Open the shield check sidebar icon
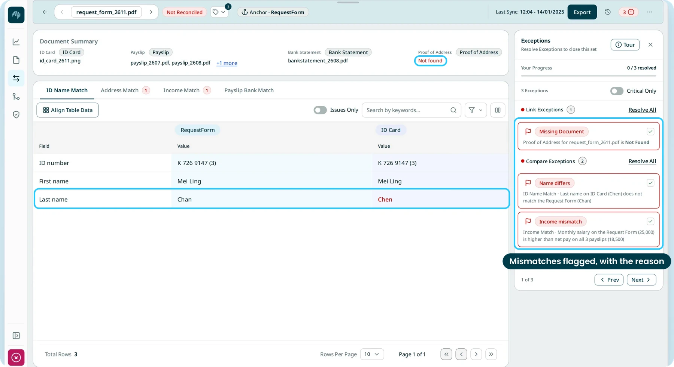Image resolution: width=674 pixels, height=367 pixels. [x=16, y=115]
